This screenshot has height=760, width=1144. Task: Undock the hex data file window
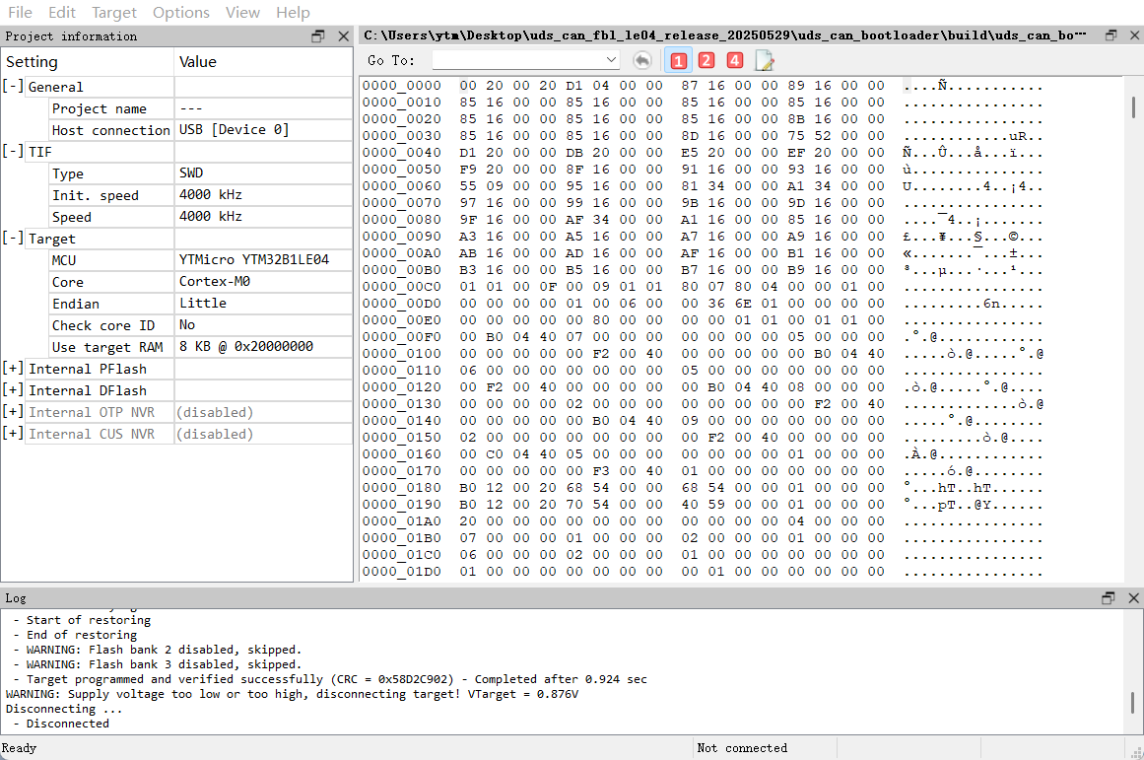point(1110,35)
